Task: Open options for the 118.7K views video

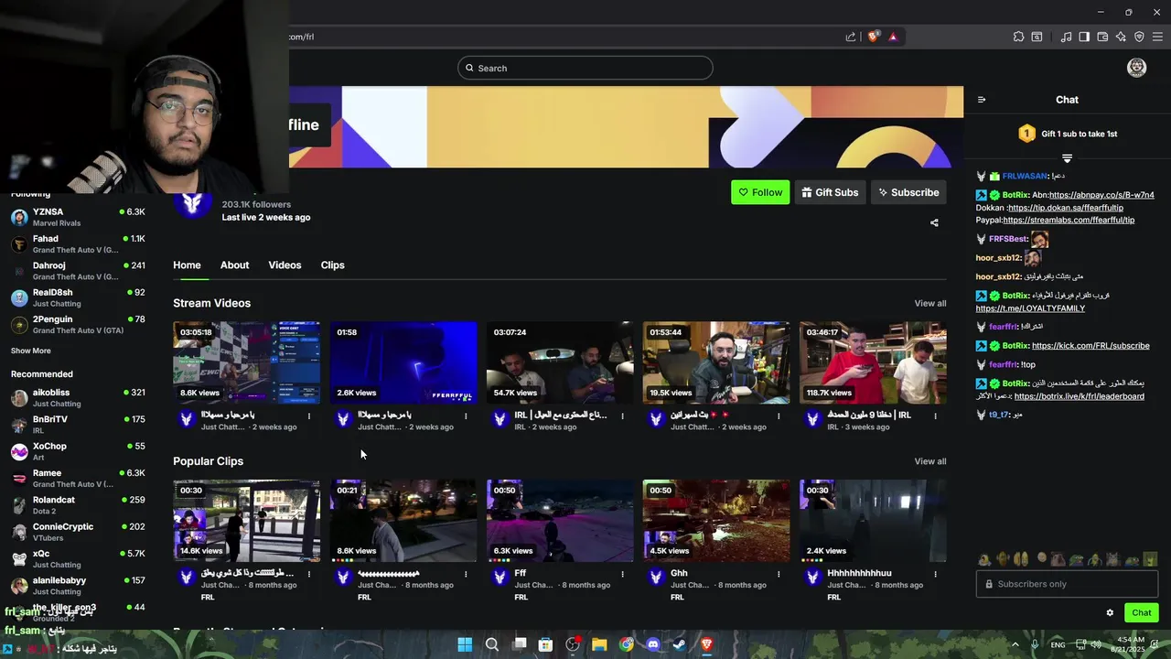Action: pyautogui.click(x=935, y=416)
